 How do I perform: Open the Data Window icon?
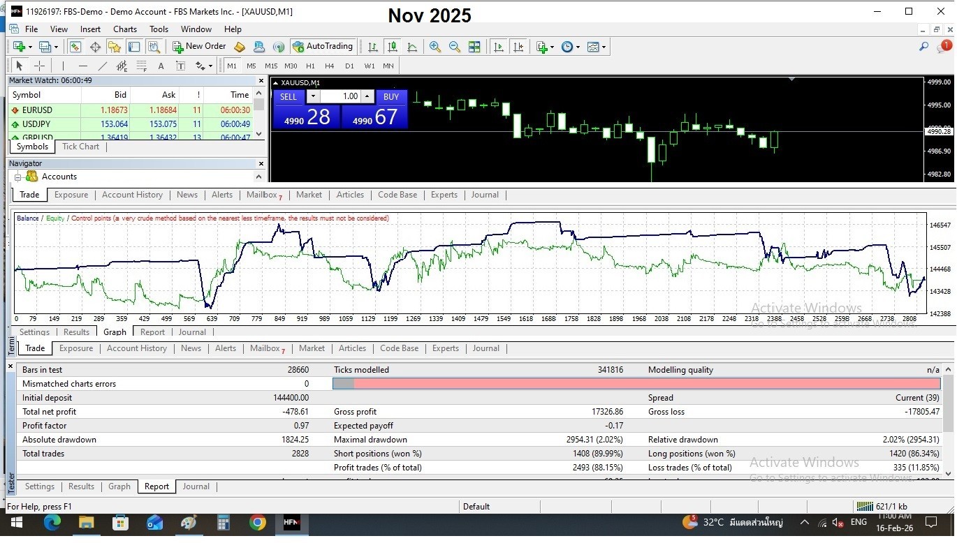point(95,47)
